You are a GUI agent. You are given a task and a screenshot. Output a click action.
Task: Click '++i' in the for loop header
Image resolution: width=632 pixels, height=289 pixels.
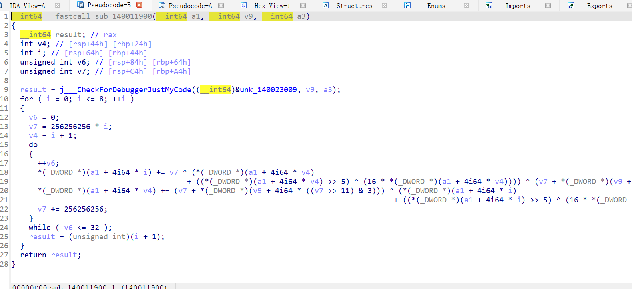(119, 99)
